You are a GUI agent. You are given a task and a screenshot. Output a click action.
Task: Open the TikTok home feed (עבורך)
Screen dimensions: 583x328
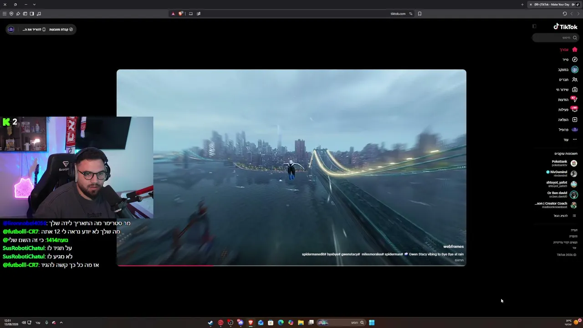click(x=568, y=50)
